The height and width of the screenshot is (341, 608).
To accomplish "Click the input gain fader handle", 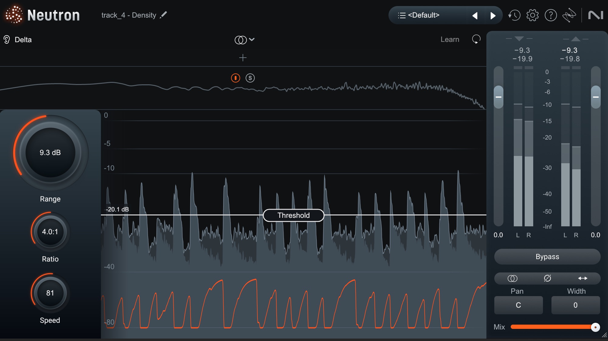I will point(499,97).
